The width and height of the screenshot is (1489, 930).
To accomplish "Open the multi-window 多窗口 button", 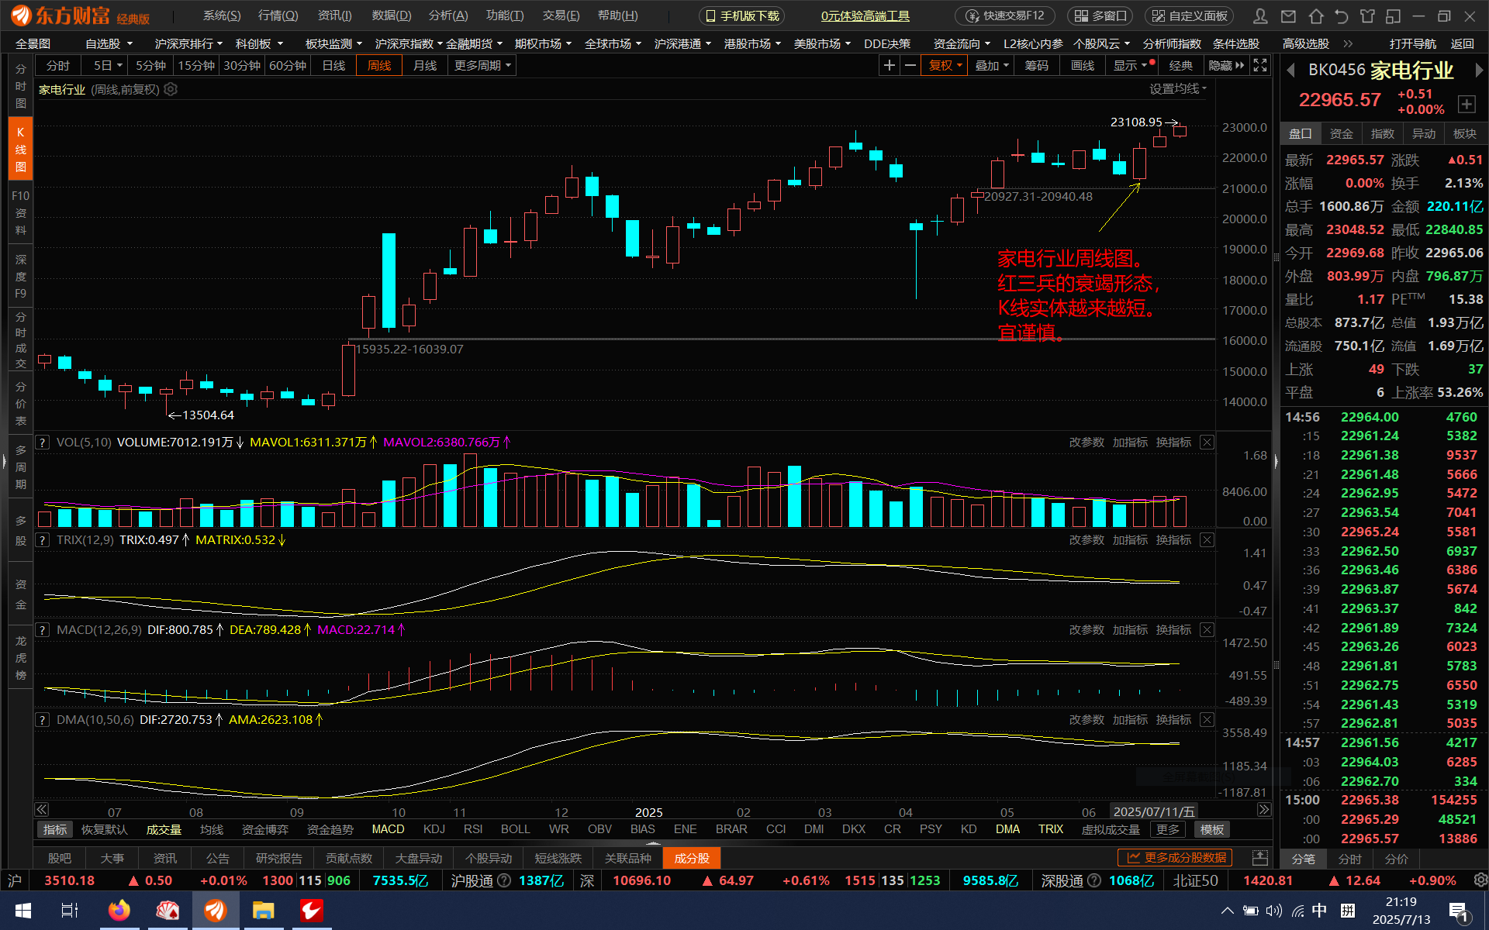I will tap(1100, 15).
